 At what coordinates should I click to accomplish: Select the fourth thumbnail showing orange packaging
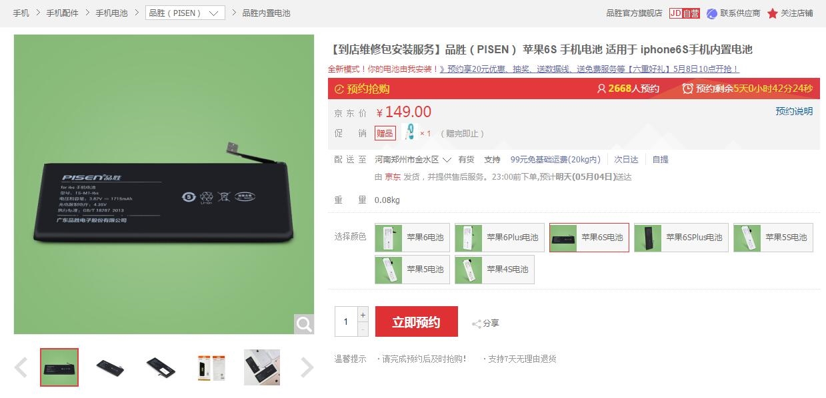[211, 367]
